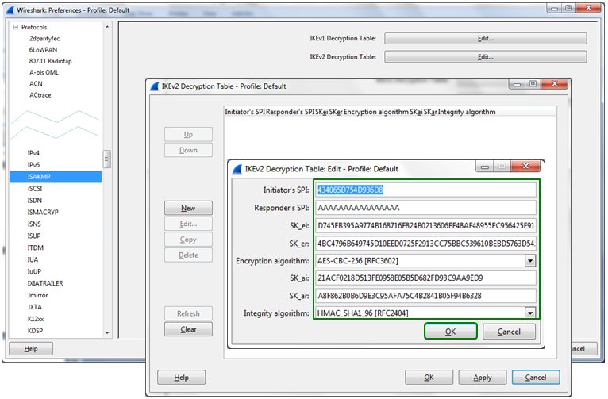Viewport: 608px width, 399px height.
Task: Minimize the IKEv2 Decryption Table window
Action: point(517,84)
